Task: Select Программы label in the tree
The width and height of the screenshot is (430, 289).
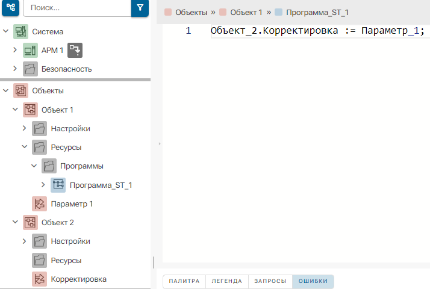Action: pos(82,166)
